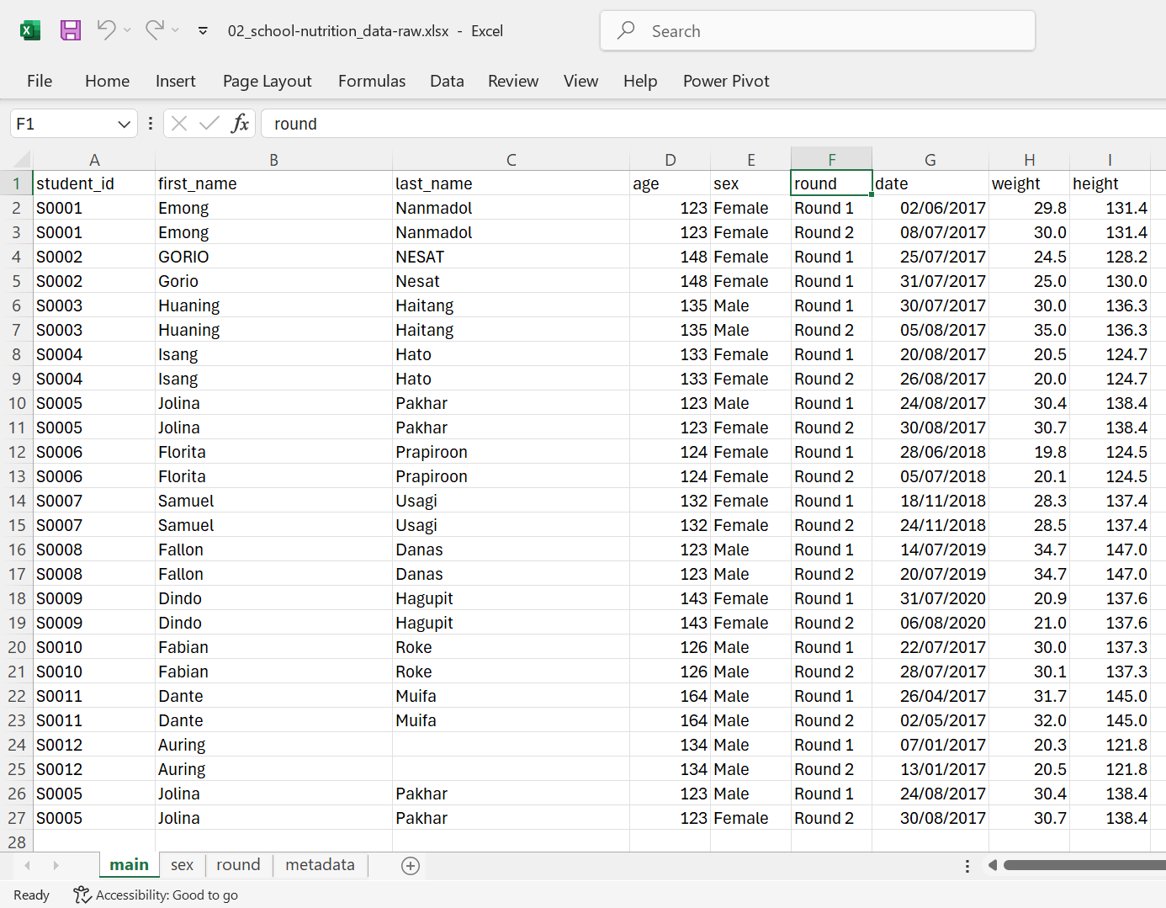Switch to the 'round' sheet tab
Viewport: 1166px width, 908px height.
238,864
